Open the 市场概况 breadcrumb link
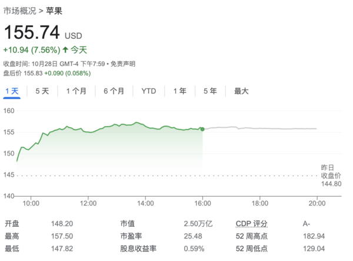Screen dimensions: 353x261 [x=19, y=11]
